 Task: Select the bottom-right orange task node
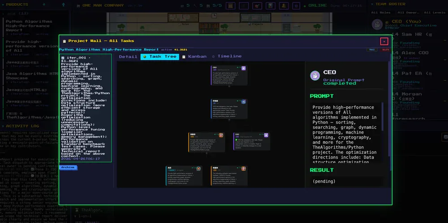coord(229,176)
